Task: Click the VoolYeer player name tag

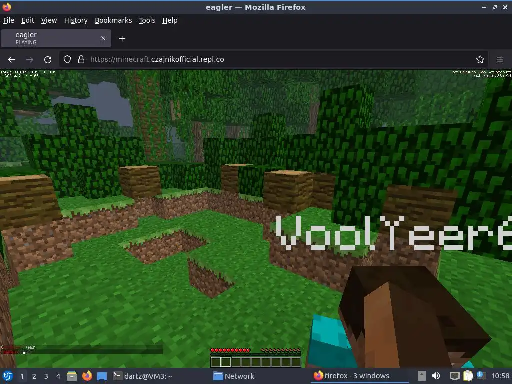Action: (393, 233)
